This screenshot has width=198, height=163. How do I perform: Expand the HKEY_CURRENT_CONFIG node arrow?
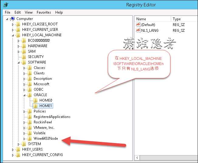(x=13, y=155)
